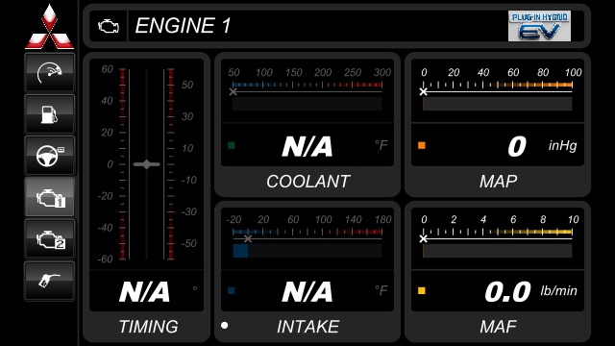Open the fuel pump page
The image size is (615, 346).
click(x=49, y=114)
